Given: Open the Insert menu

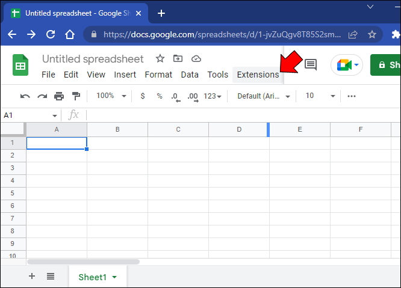Looking at the screenshot, I should 125,75.
